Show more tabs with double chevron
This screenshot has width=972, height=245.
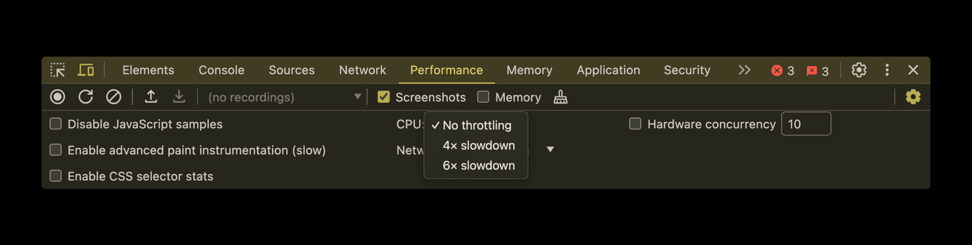[744, 70]
